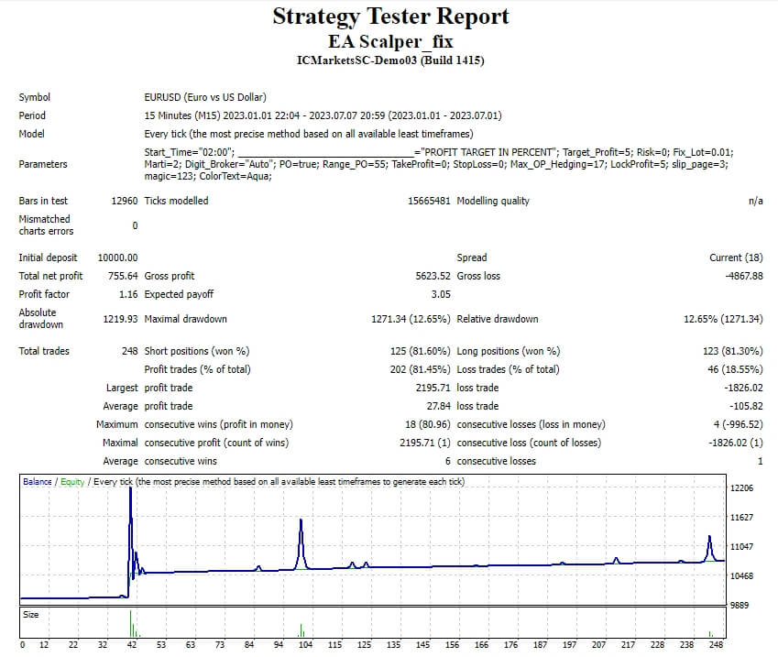
Task: Select the Balance legend label above the chart
Action: click(36, 480)
